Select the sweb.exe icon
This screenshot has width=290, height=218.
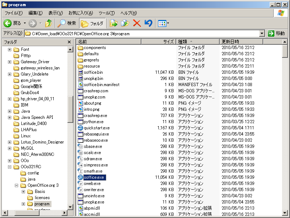[80, 183]
